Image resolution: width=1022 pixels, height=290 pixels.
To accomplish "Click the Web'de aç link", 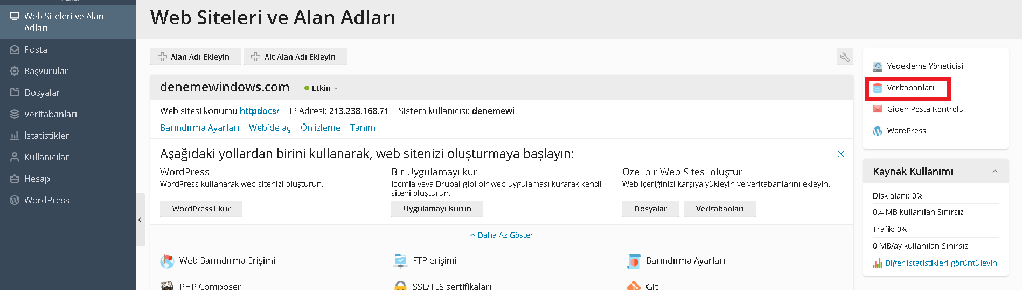I will coord(269,128).
